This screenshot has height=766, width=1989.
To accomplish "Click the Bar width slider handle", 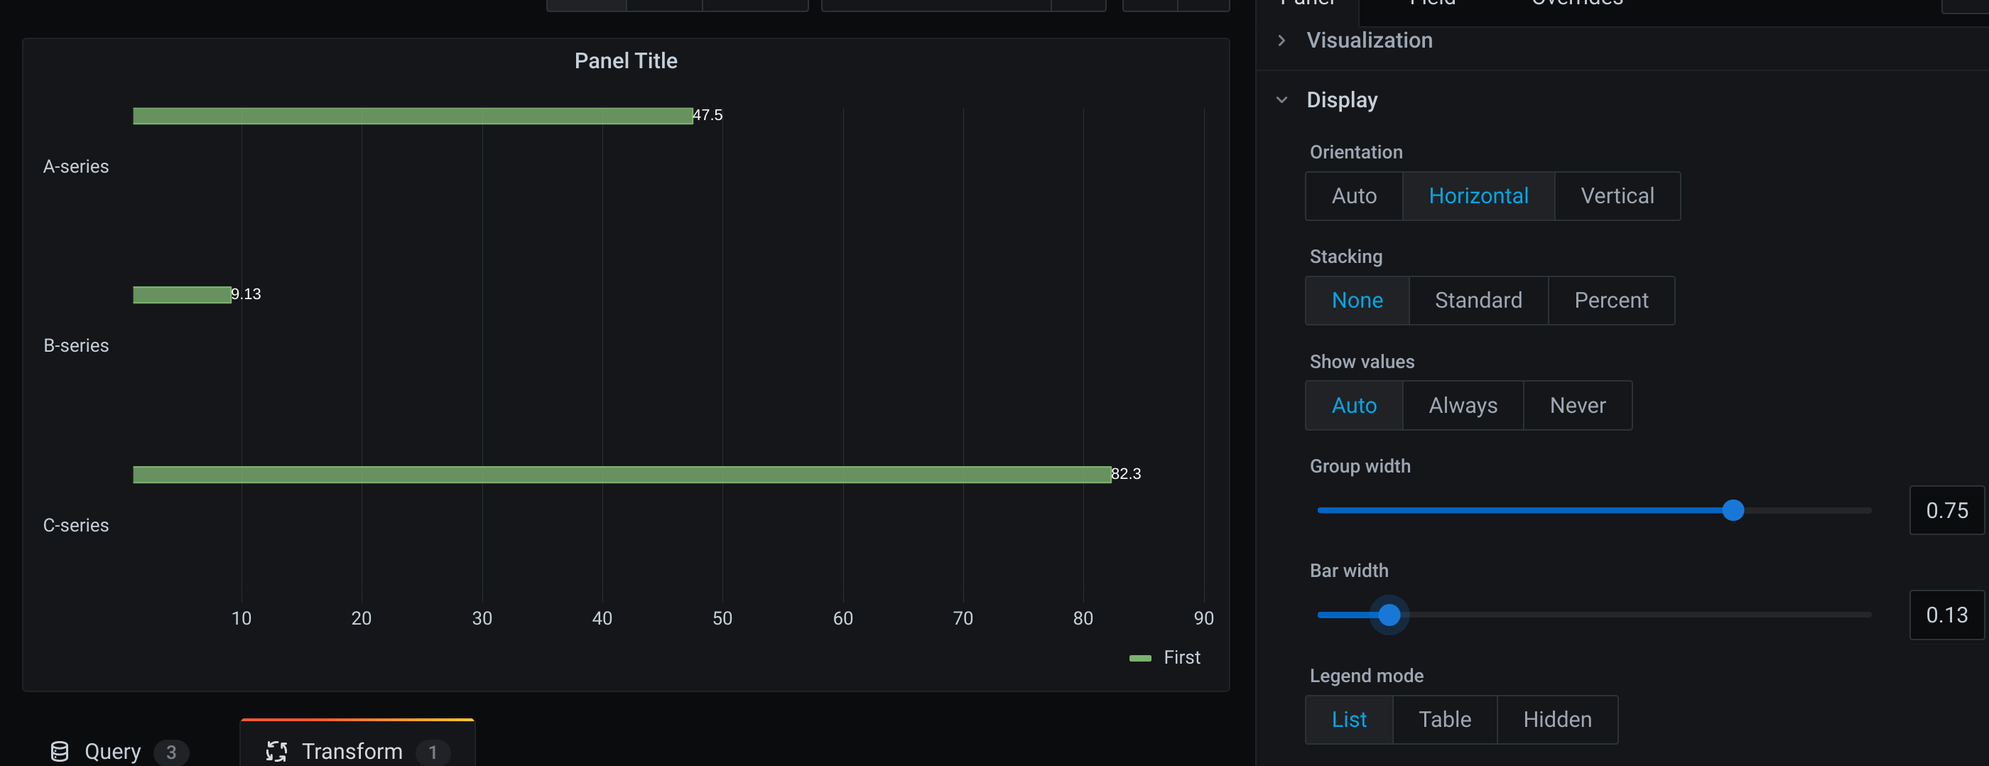I will click(1389, 615).
